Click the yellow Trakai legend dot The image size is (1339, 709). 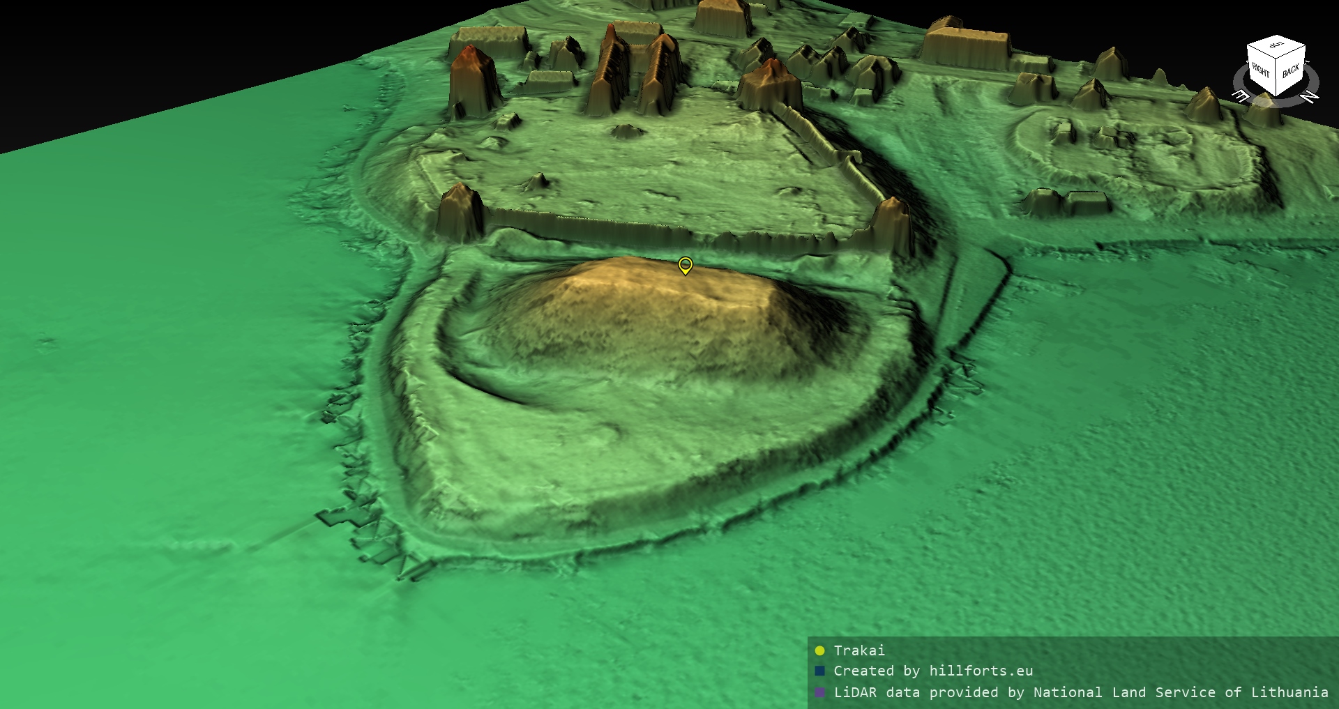pyautogui.click(x=819, y=650)
